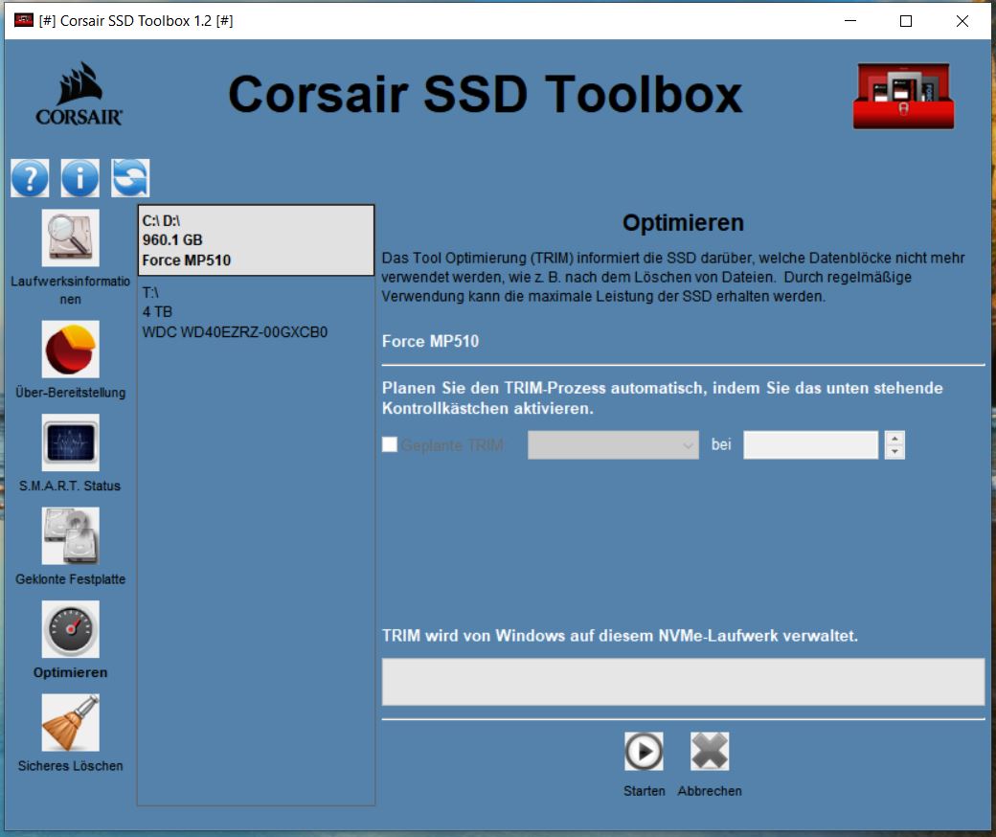This screenshot has height=837, width=996.
Task: Select the WDC WD40EZRZ-00GXCB0 drive entry
Action: (256, 312)
